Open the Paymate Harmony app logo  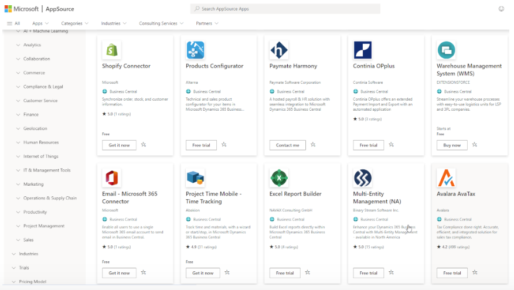(x=279, y=50)
